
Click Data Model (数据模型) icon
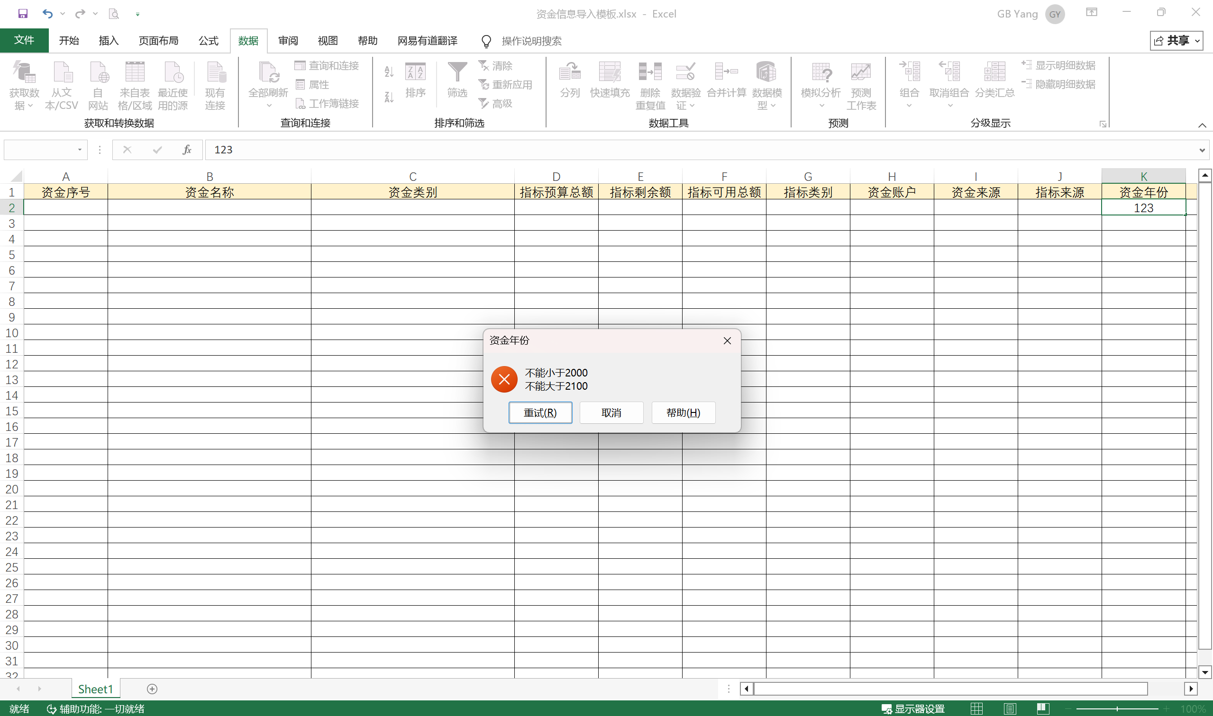click(x=767, y=86)
